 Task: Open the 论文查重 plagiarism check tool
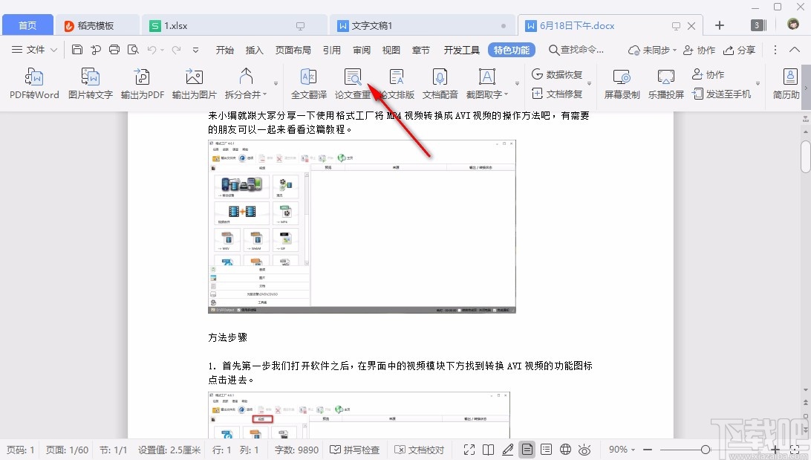click(353, 82)
